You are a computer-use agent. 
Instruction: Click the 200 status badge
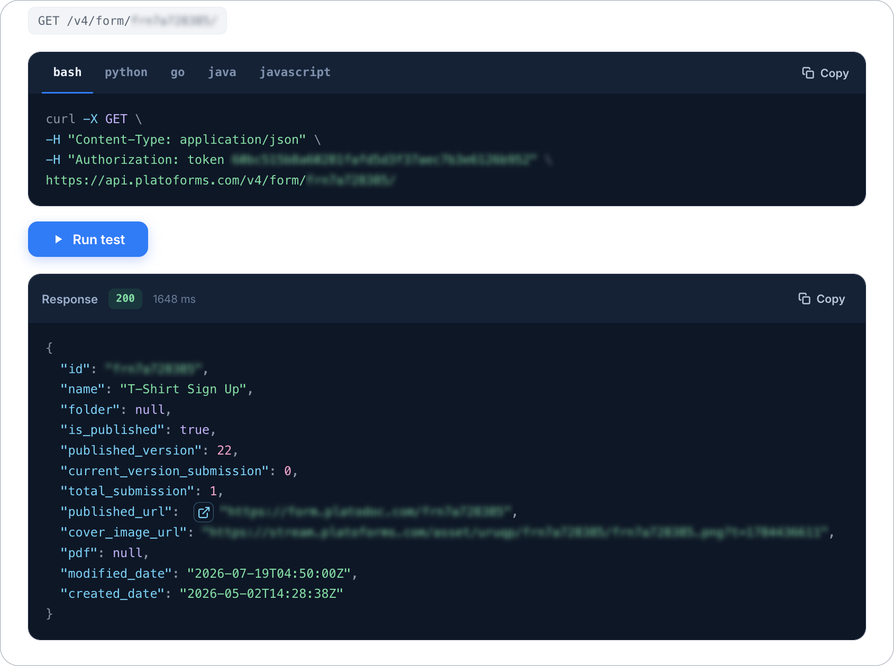click(125, 299)
